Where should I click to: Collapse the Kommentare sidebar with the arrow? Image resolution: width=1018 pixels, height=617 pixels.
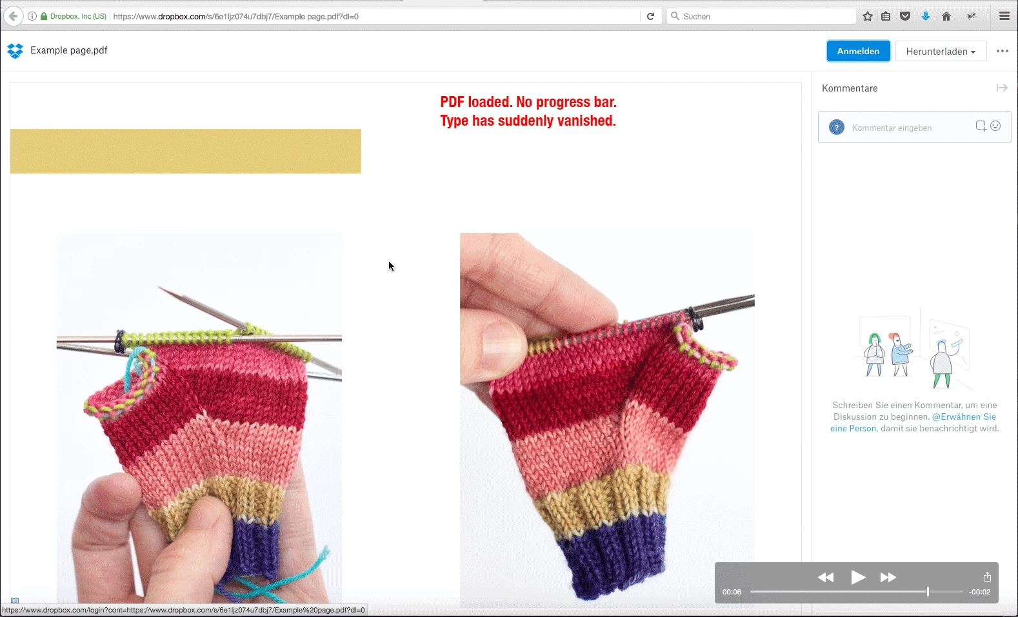click(x=1002, y=88)
